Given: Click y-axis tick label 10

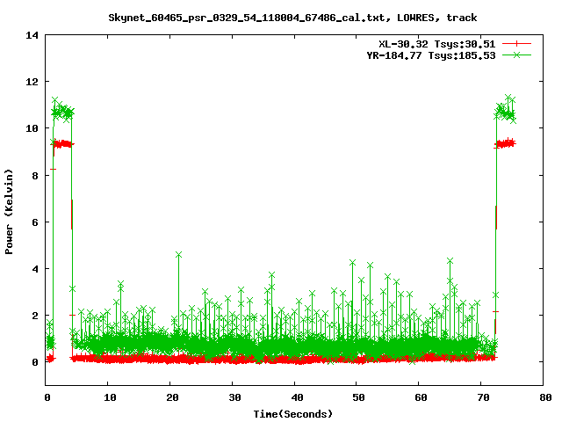Looking at the screenshot, I should [32, 128].
